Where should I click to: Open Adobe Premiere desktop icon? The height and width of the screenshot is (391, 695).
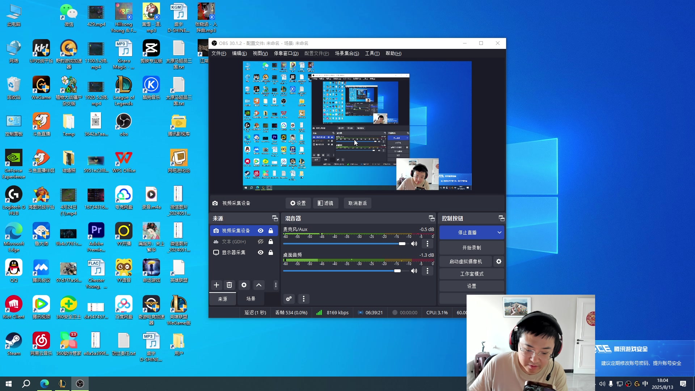point(96,237)
